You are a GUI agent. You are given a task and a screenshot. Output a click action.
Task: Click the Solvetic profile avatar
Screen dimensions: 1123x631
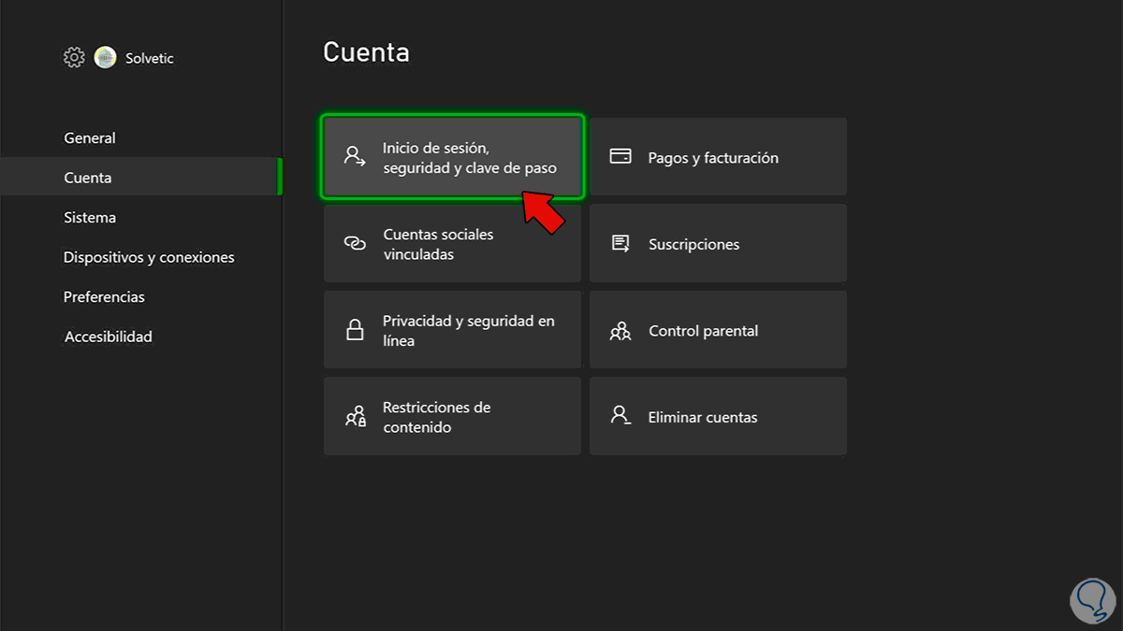(105, 57)
